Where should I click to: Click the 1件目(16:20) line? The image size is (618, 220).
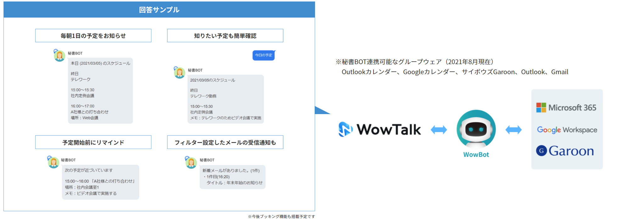216,177
